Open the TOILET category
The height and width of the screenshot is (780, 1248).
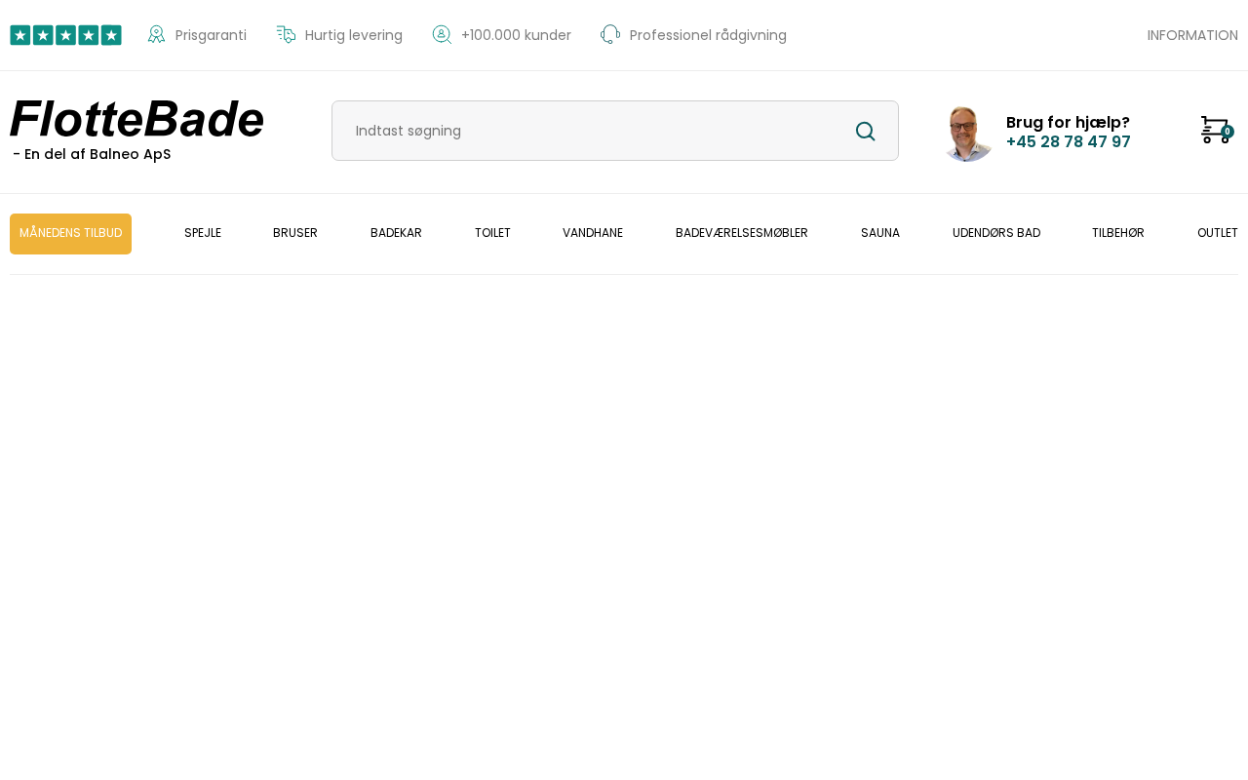point(492,233)
